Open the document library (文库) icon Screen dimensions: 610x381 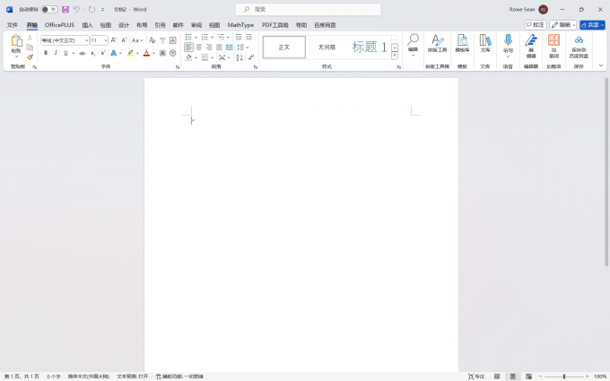pyautogui.click(x=485, y=44)
